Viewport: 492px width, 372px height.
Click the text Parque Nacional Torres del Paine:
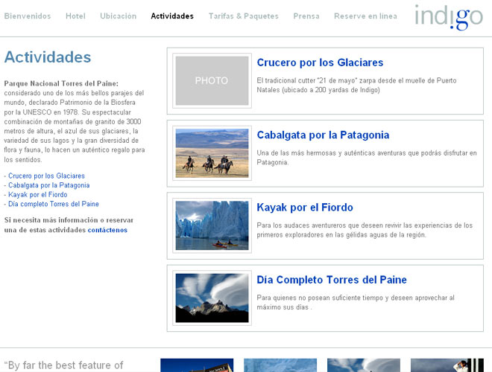coord(61,83)
